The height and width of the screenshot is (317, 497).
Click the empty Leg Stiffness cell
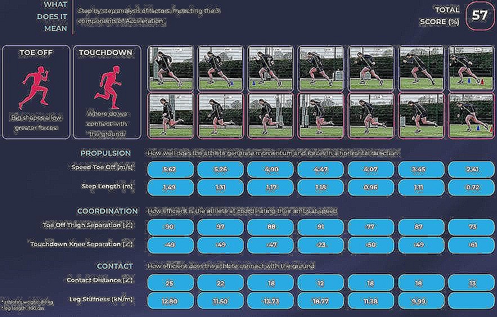(471, 301)
